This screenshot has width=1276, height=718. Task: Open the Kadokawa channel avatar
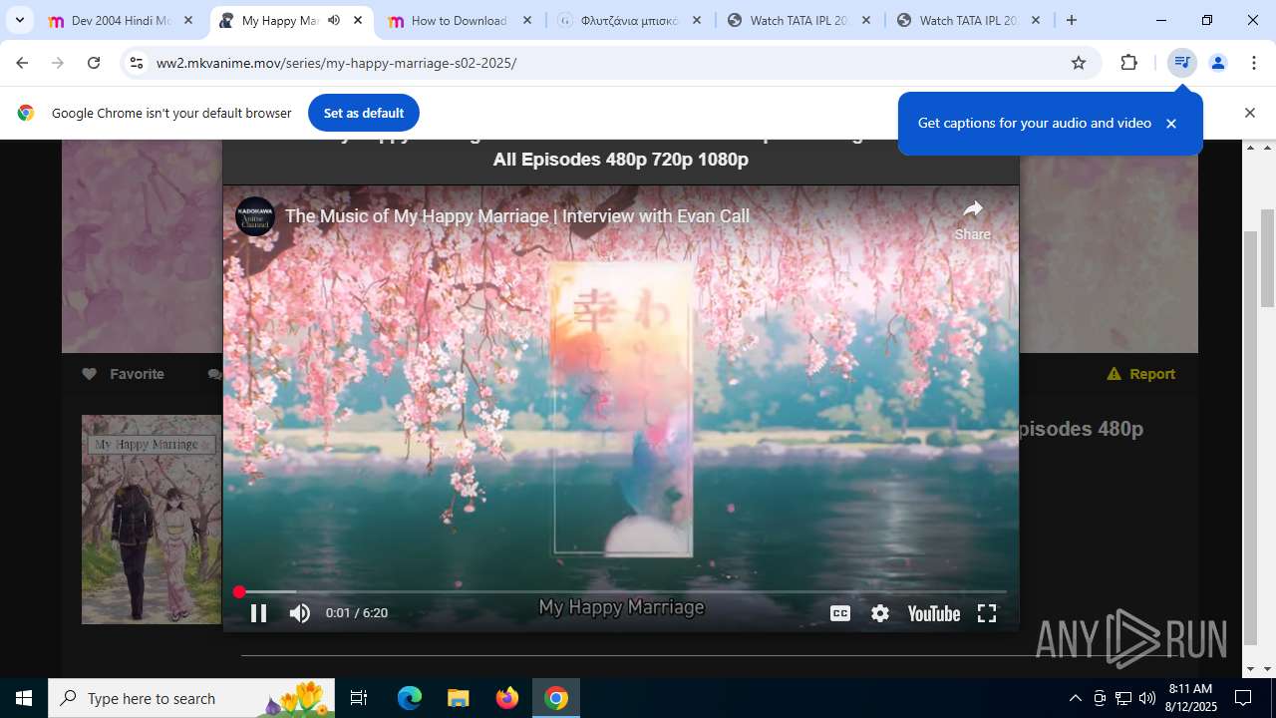point(255,216)
